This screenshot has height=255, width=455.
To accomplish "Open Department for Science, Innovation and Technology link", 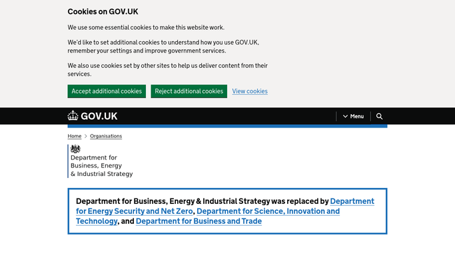I will 268,211.
